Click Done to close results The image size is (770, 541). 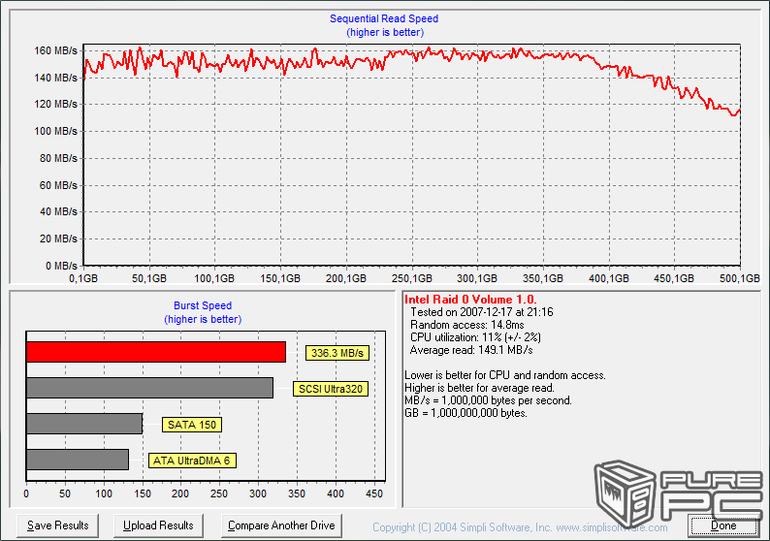pyautogui.click(x=723, y=525)
